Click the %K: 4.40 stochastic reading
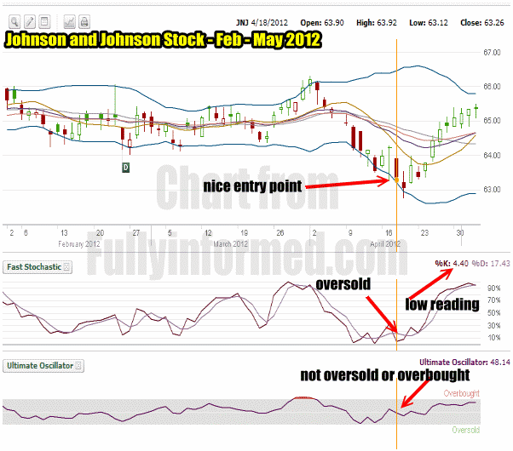Screen dimensions: 513x451 point(452,263)
